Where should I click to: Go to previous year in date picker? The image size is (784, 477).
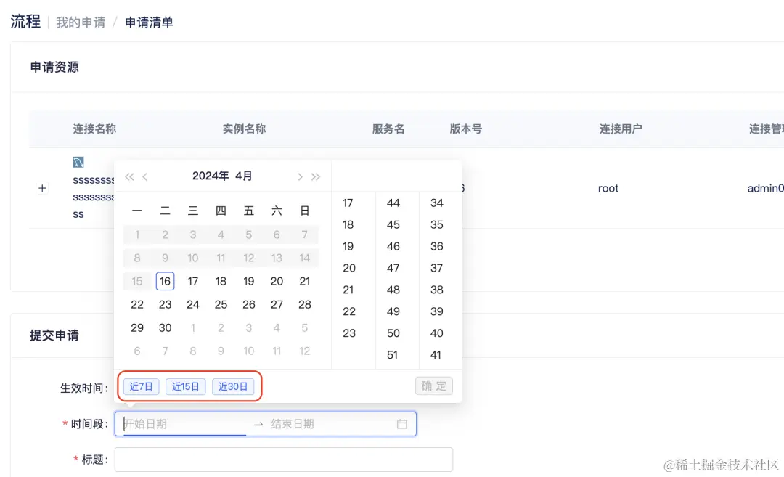pos(129,176)
